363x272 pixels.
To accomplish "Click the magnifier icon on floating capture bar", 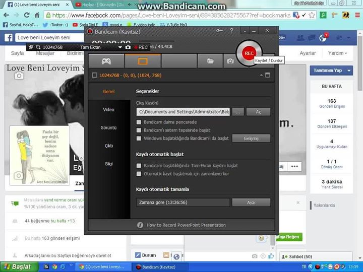I will (x=38, y=47).
